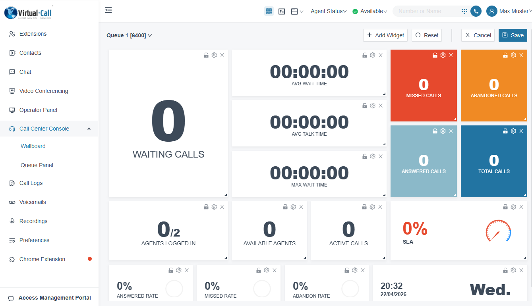The height and width of the screenshot is (306, 532).
Task: Toggle lock on Waiting Calls widget
Action: [x=206, y=55]
